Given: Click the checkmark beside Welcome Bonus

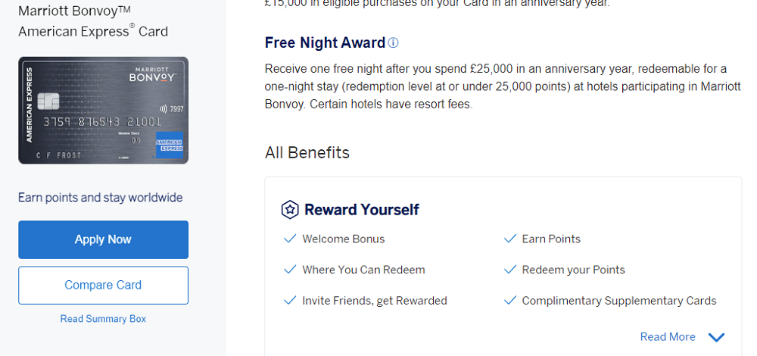Looking at the screenshot, I should click(290, 239).
